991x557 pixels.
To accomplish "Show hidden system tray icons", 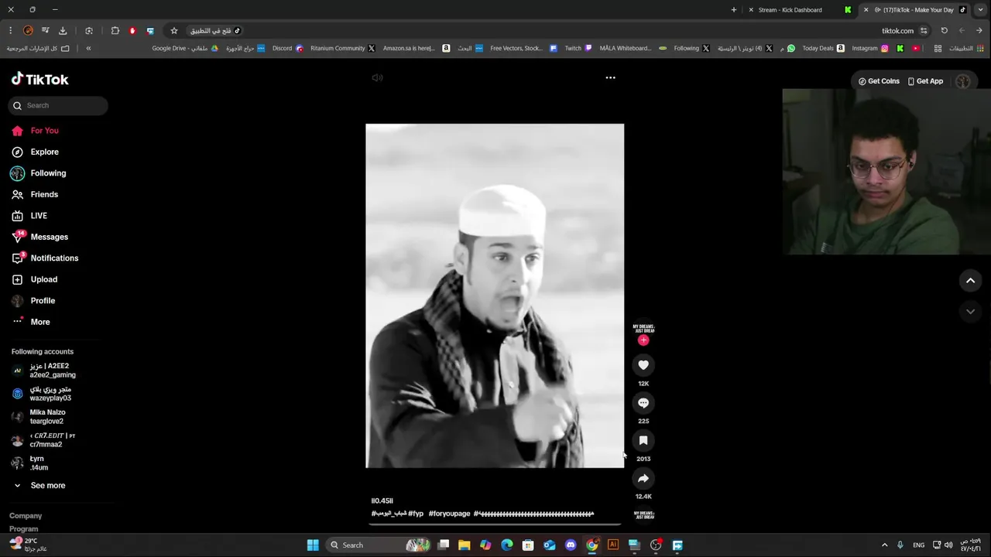I will coord(884,545).
